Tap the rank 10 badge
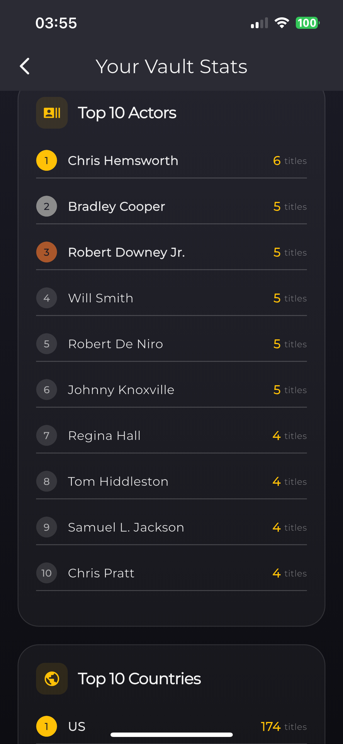This screenshot has height=744, width=343. [x=47, y=573]
